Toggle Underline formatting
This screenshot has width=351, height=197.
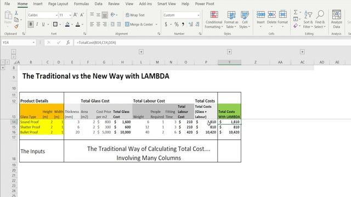43,24
